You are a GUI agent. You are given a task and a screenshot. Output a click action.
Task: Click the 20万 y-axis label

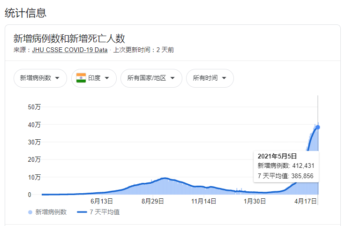pyautogui.click(x=34, y=159)
